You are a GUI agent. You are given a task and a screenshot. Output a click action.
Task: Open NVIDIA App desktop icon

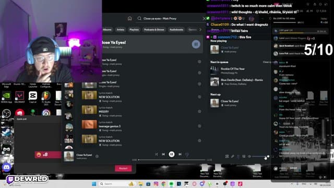[6, 97]
